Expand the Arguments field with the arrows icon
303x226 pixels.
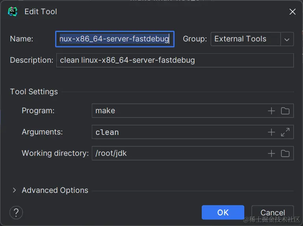click(x=285, y=132)
